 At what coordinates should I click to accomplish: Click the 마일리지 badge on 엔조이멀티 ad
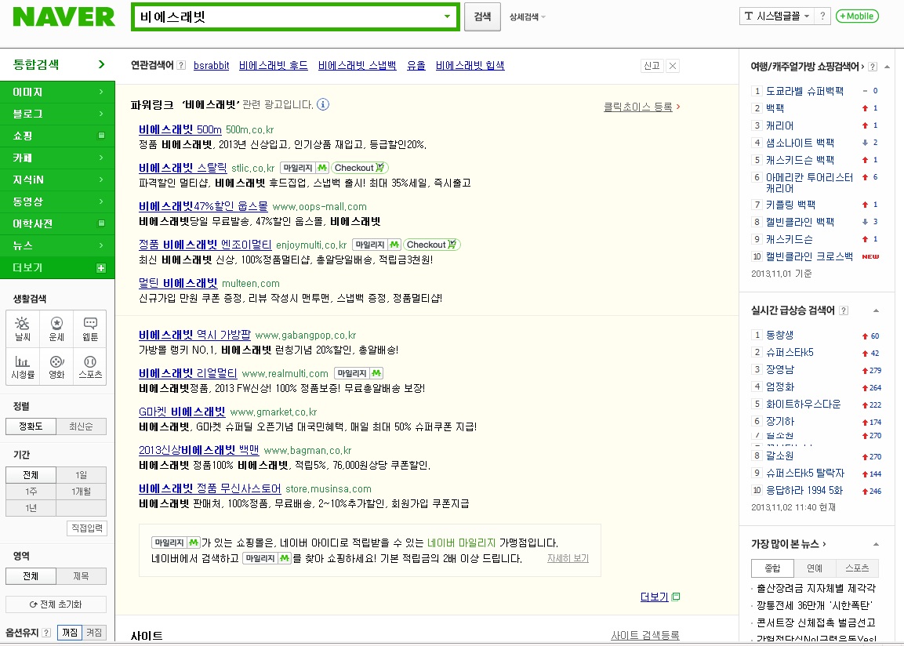coord(376,245)
